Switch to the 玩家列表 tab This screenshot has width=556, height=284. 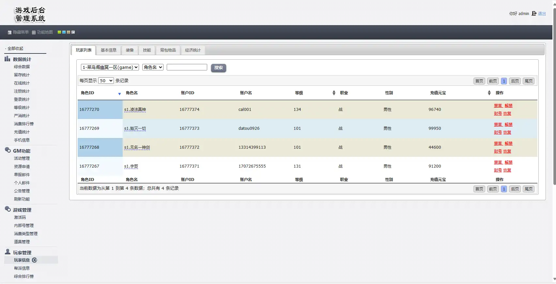[84, 50]
